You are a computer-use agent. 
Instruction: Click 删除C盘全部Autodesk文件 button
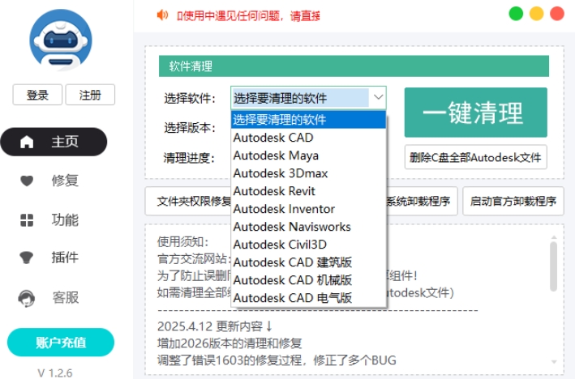click(x=475, y=157)
